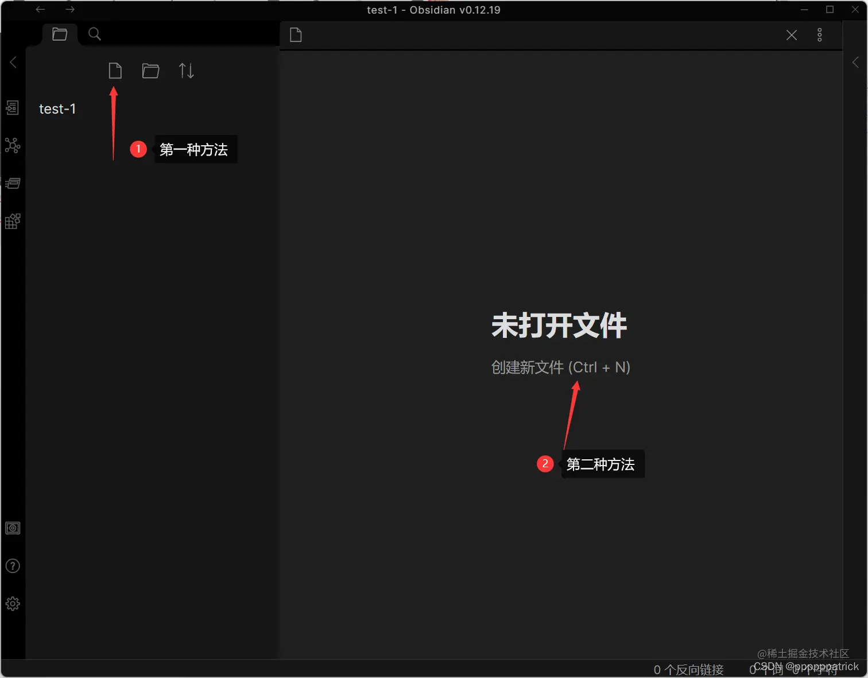Open another vault
The width and height of the screenshot is (868, 678).
13,528
